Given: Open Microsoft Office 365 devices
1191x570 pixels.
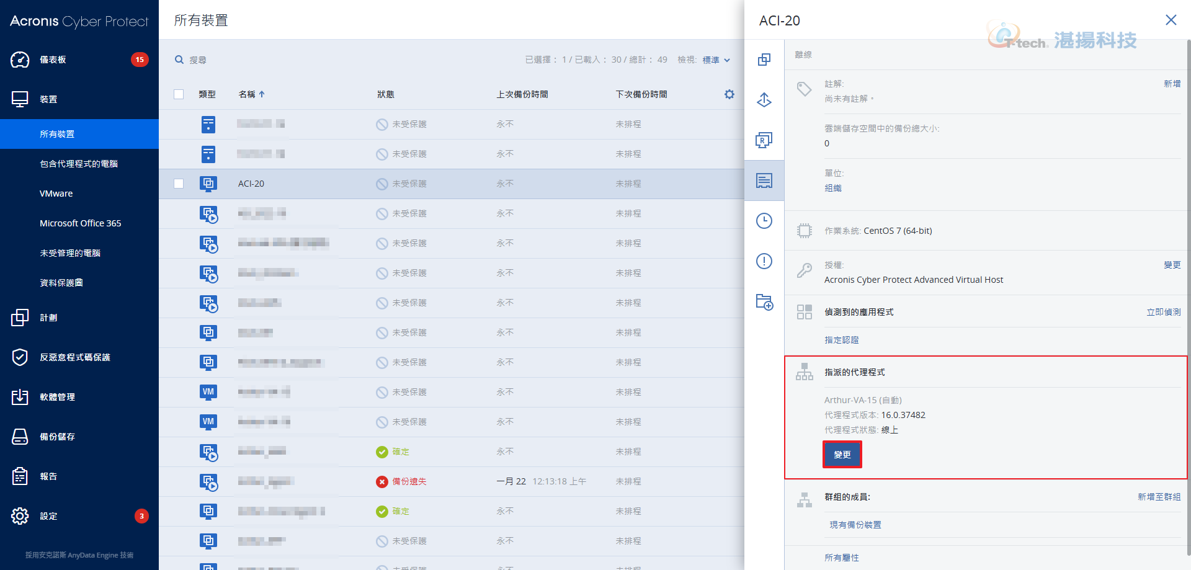Looking at the screenshot, I should [79, 223].
